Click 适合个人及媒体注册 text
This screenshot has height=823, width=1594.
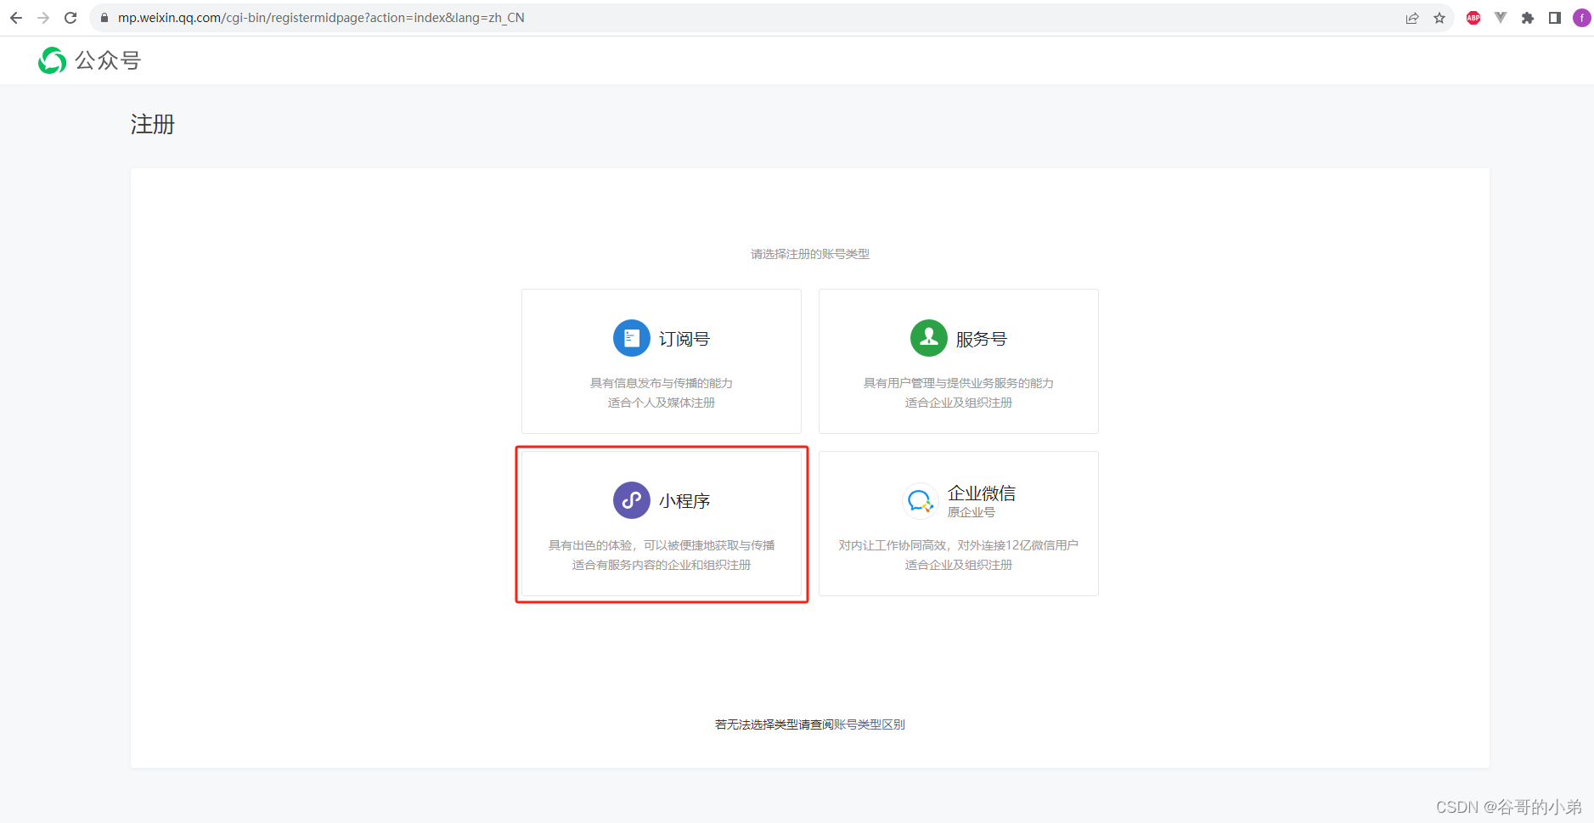pyautogui.click(x=662, y=403)
